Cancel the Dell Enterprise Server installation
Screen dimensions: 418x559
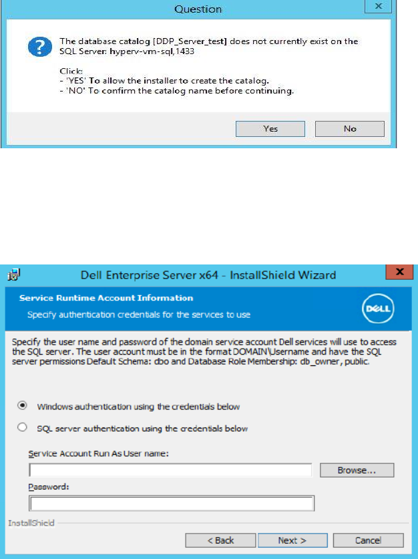[x=368, y=540]
